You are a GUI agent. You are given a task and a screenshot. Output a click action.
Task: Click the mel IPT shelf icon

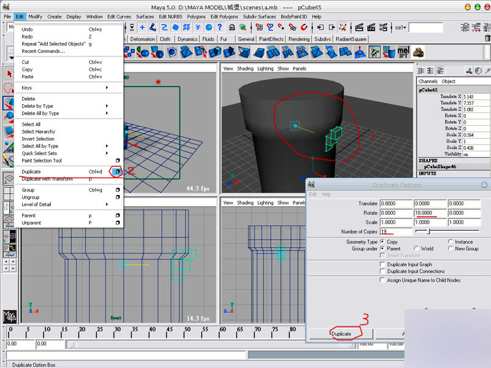[x=403, y=52]
